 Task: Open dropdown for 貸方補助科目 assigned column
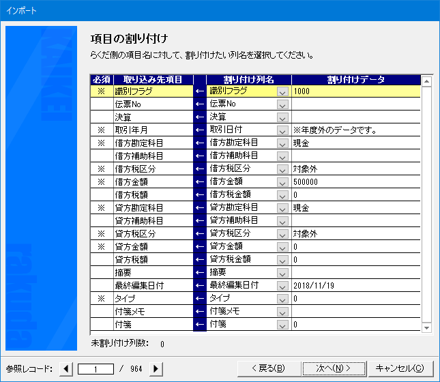click(282, 220)
